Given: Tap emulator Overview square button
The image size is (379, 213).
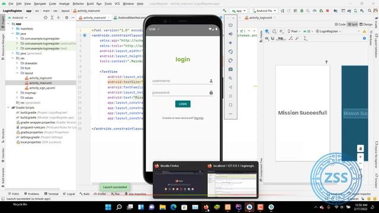Looking at the screenshot, I should pos(230,105).
